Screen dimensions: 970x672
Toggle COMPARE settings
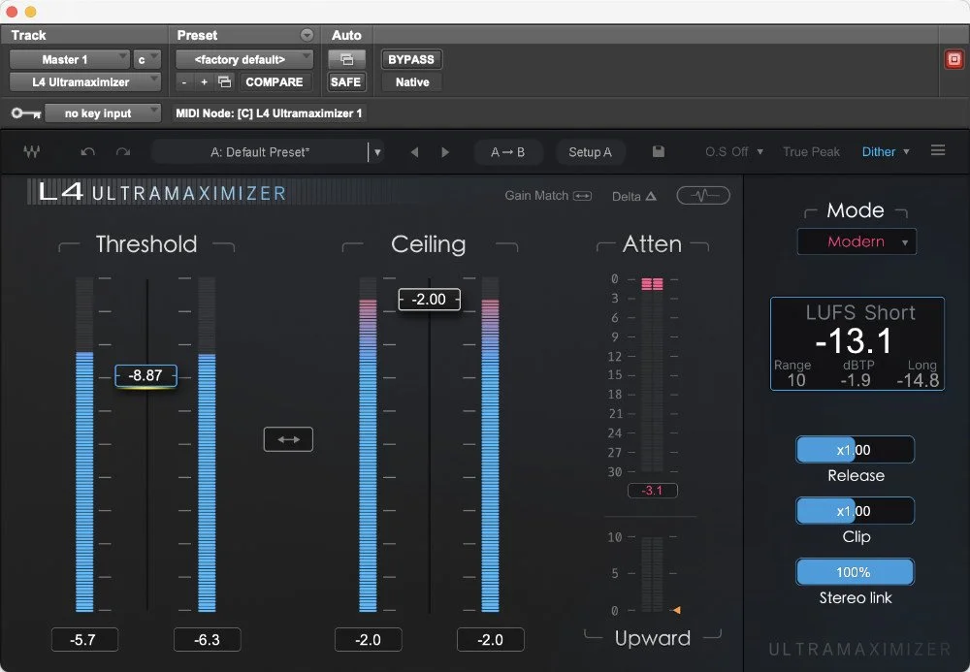coord(275,81)
